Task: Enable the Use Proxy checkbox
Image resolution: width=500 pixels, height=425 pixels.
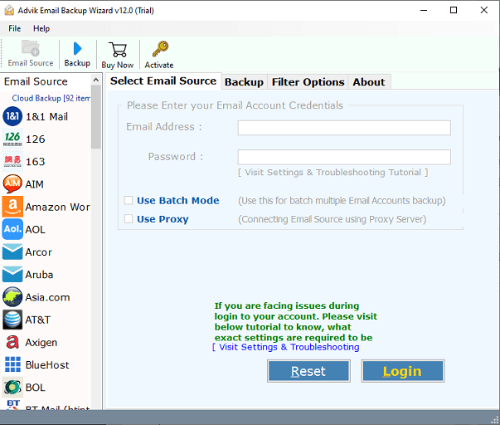Action: tap(129, 219)
